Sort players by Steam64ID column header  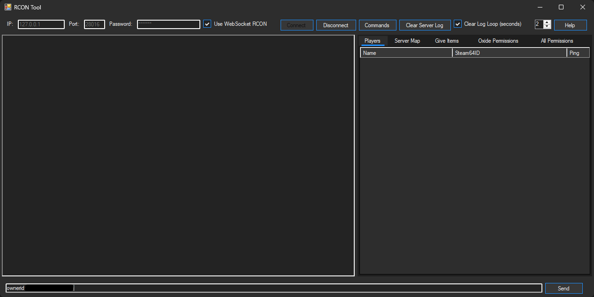[509, 53]
